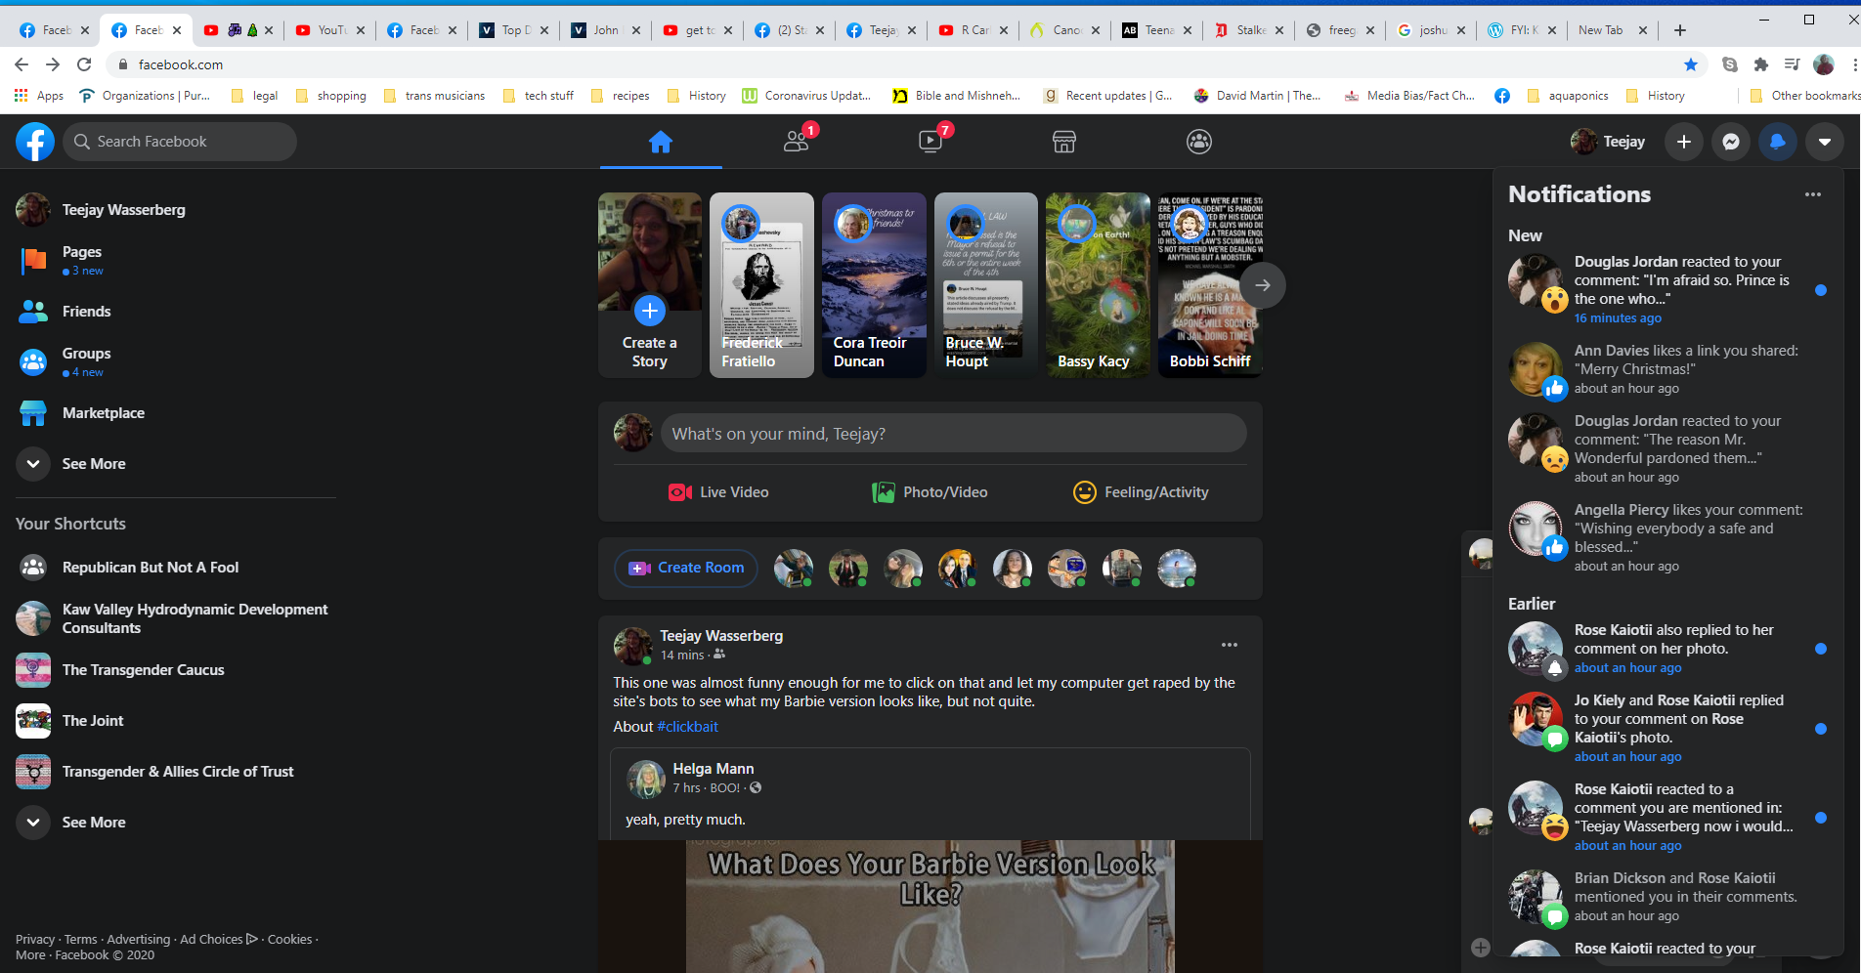This screenshot has height=973, width=1861.
Task: Open Brian Dickson mentioned you notification
Action: tap(1668, 897)
